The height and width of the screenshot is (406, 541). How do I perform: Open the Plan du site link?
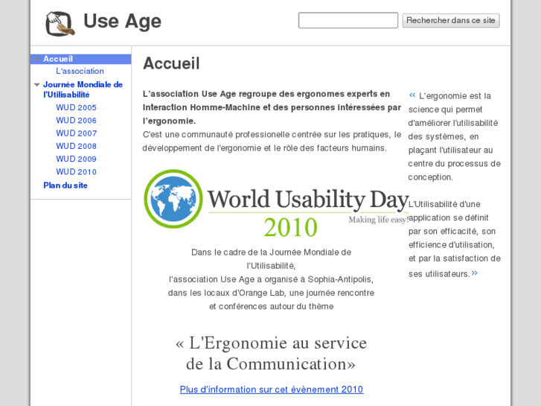(65, 185)
